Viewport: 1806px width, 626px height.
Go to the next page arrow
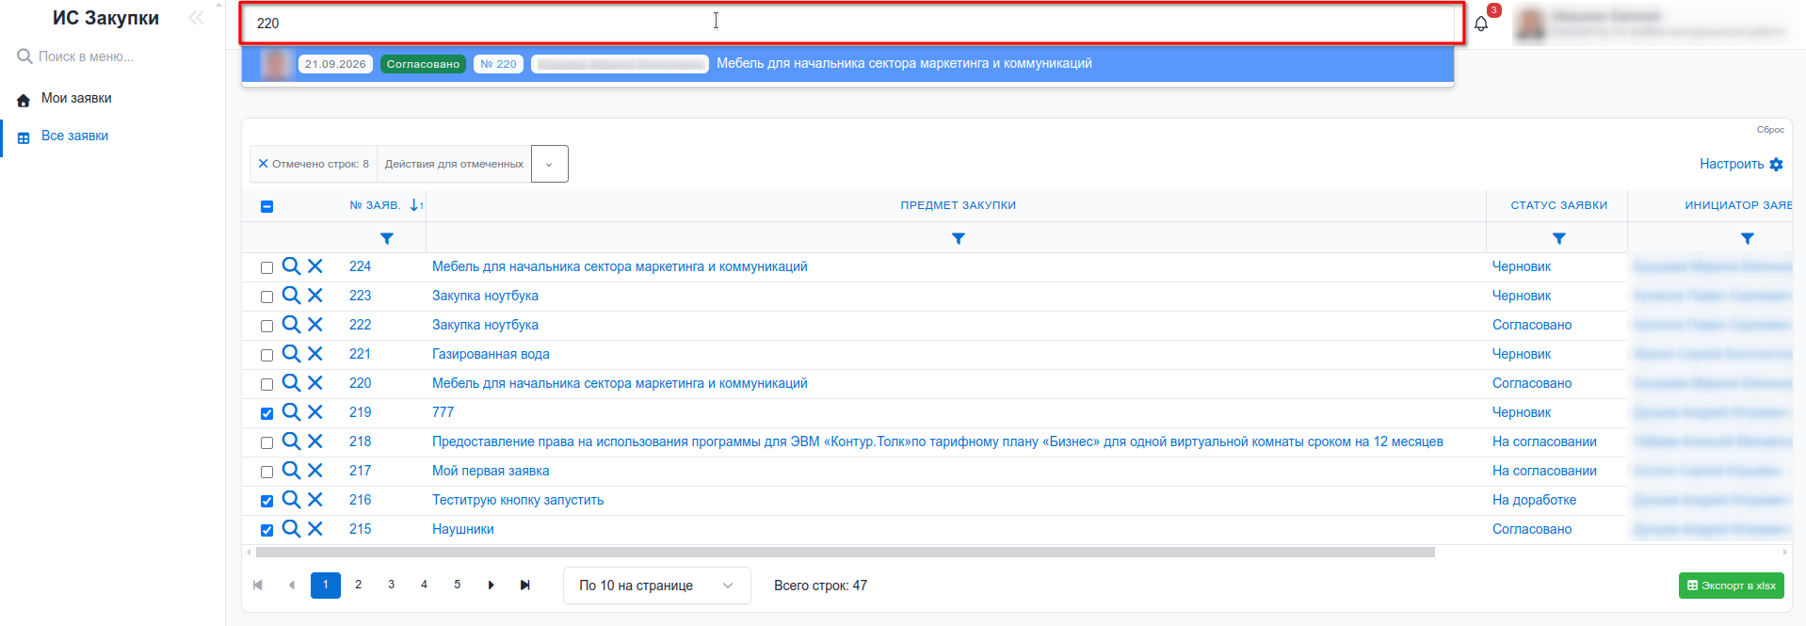[491, 586]
